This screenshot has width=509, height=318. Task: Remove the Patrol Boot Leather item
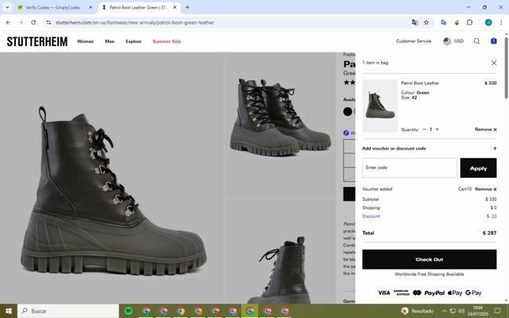(486, 130)
